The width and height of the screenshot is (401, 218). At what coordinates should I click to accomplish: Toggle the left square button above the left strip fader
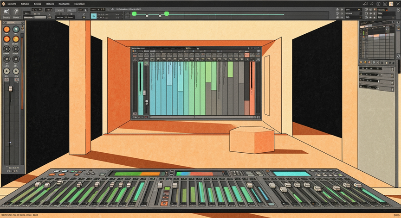coord(6,80)
